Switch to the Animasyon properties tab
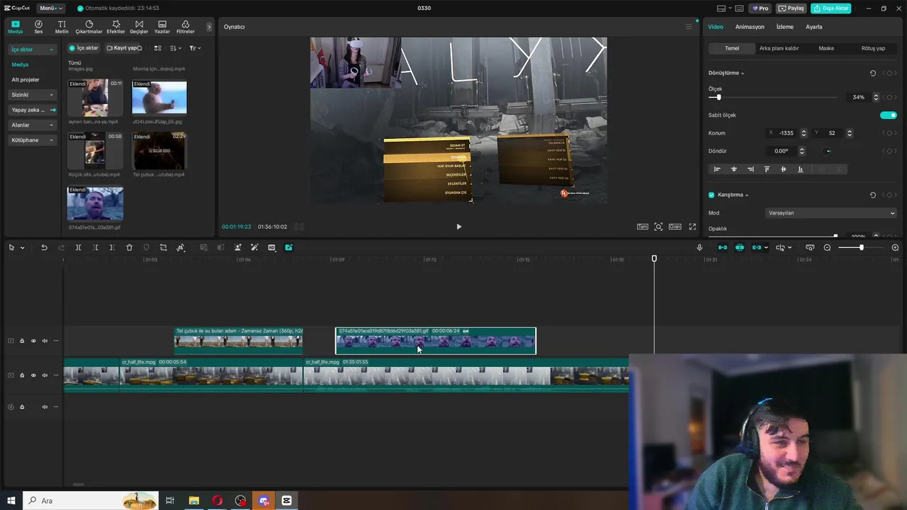 tap(750, 27)
